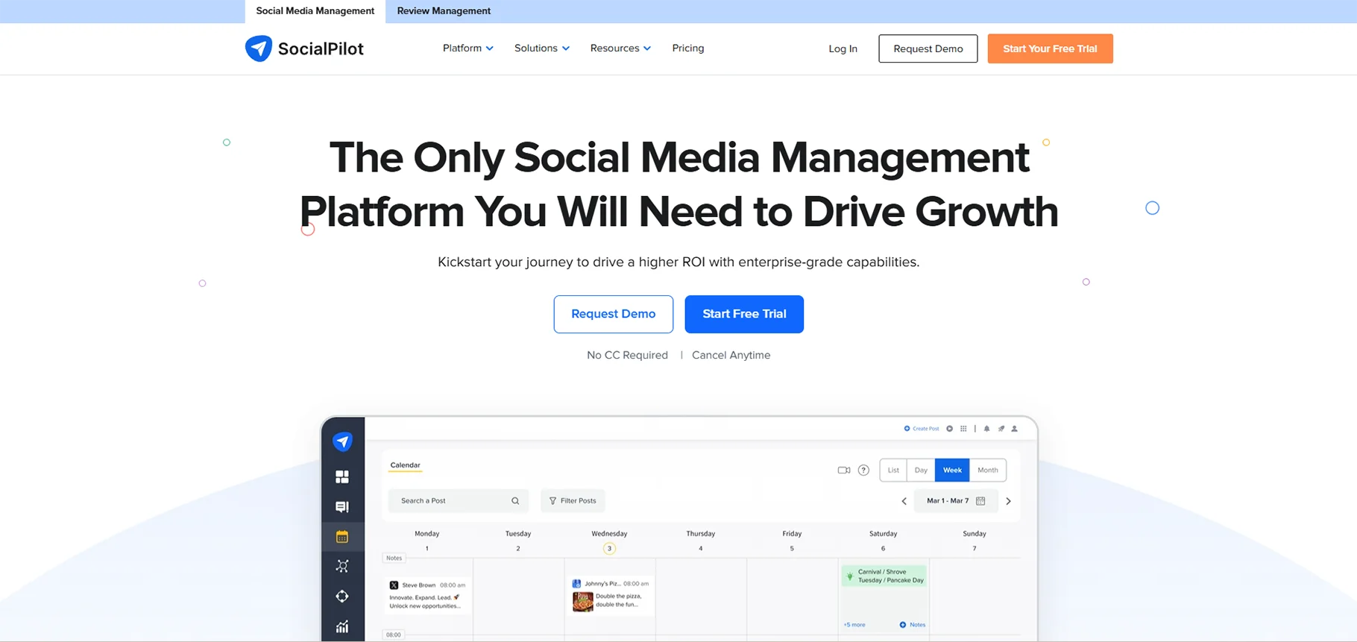Open the SocialPilot paper-plane icon in dashboard sidebar
Viewport: 1357px width, 642px height.
(343, 441)
